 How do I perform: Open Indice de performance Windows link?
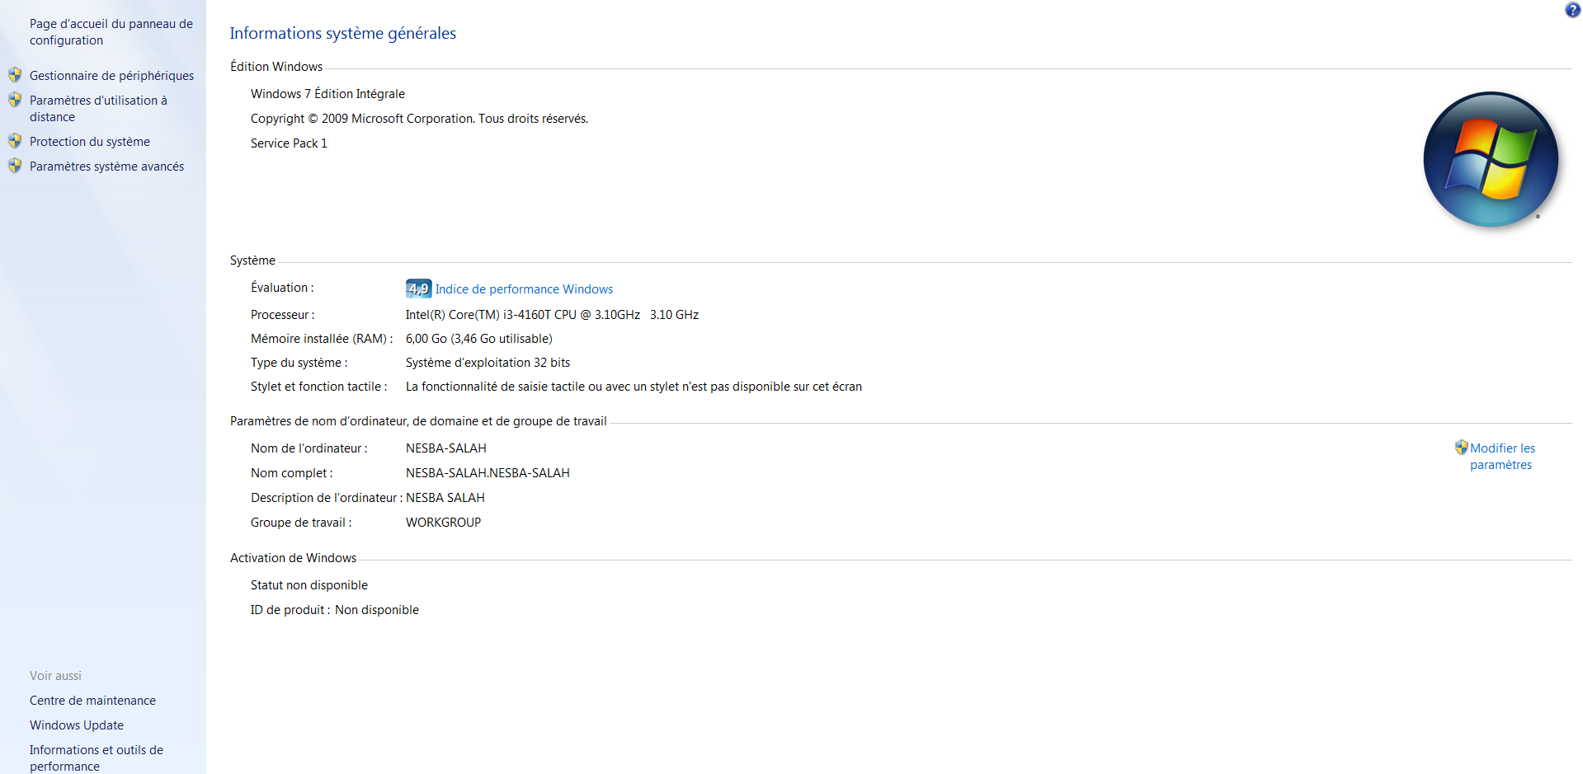click(x=524, y=289)
